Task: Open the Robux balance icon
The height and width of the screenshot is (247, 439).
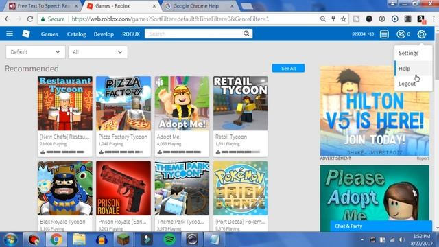Action: pyautogui.click(x=401, y=34)
